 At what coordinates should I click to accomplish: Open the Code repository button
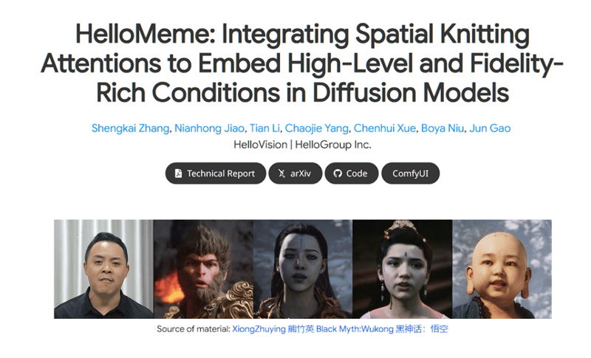pyautogui.click(x=352, y=173)
